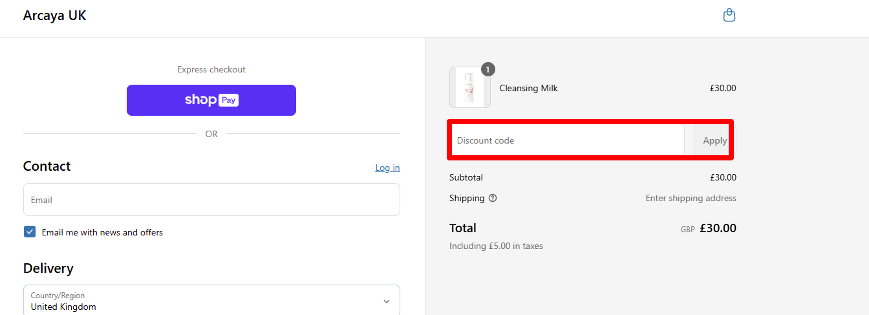Open the shopping bag cart icon
The height and width of the screenshot is (315, 869).
729,15
